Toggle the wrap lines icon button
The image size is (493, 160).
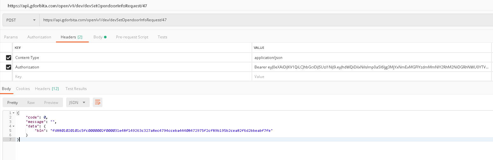click(x=98, y=102)
